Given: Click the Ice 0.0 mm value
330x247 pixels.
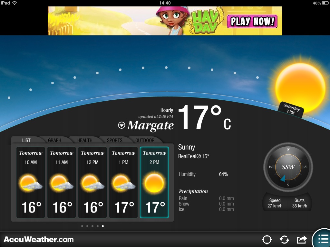Looking at the screenshot, I should click(227, 209).
